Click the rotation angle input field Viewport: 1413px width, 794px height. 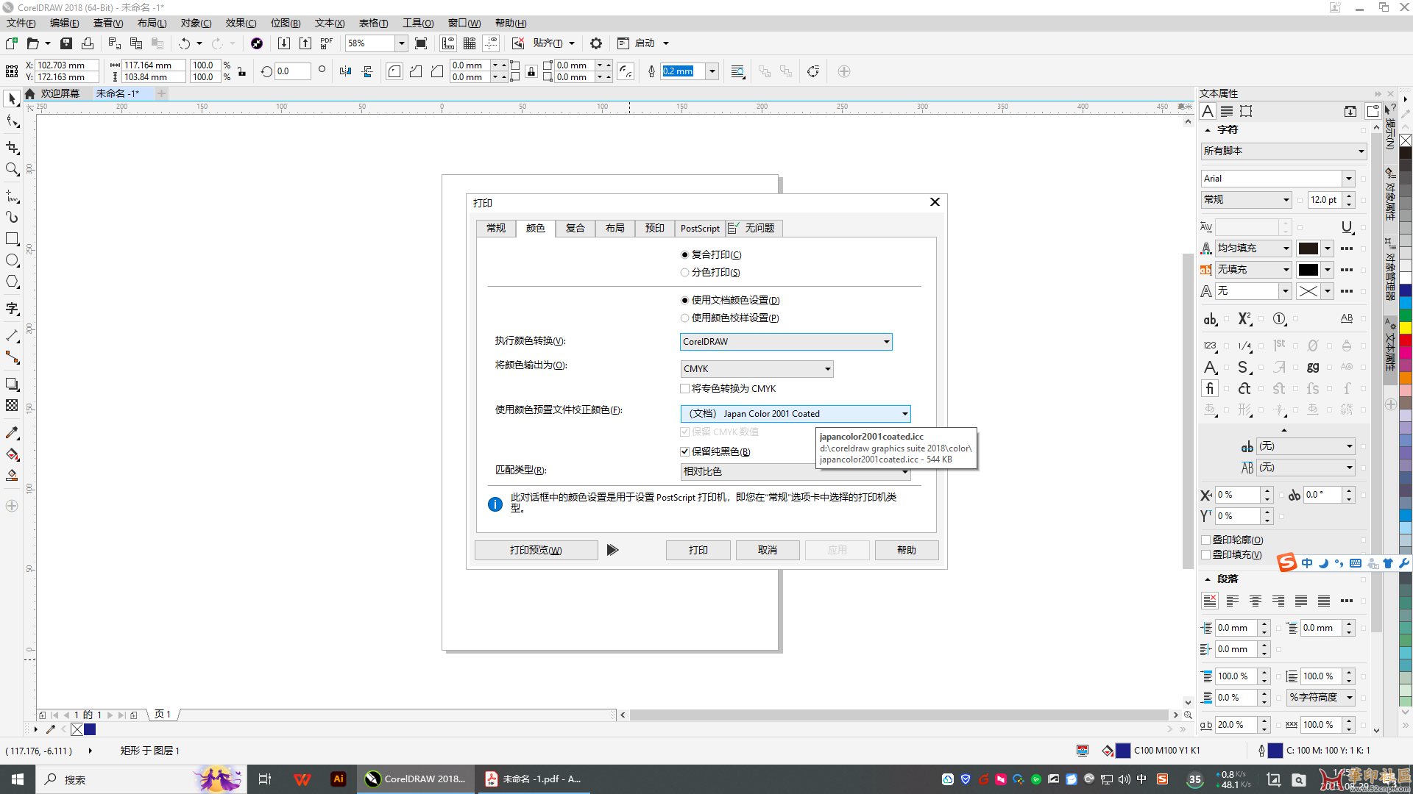pos(292,71)
